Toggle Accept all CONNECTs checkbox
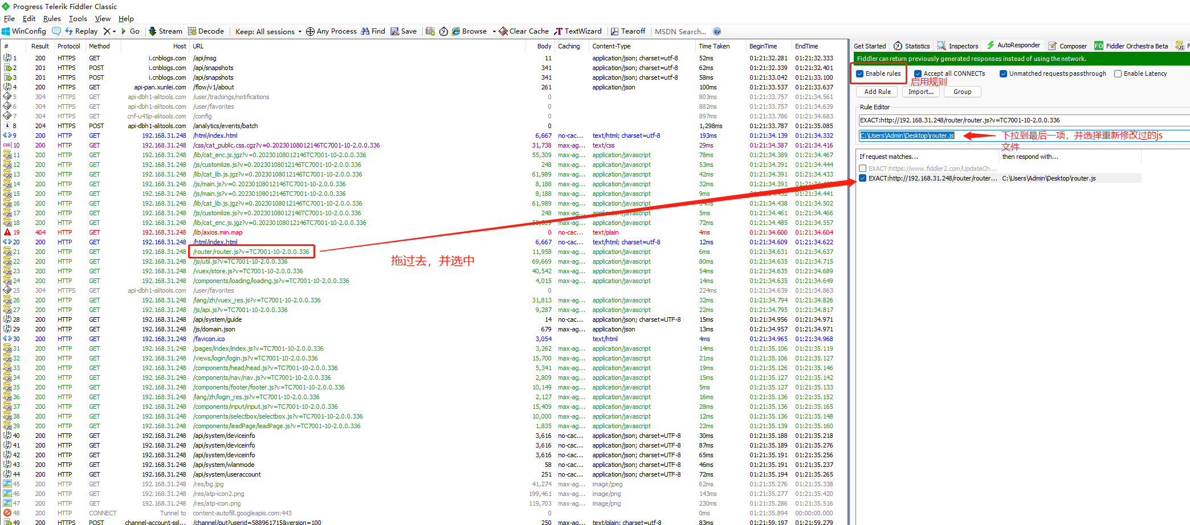The image size is (1190, 525). 918,73
